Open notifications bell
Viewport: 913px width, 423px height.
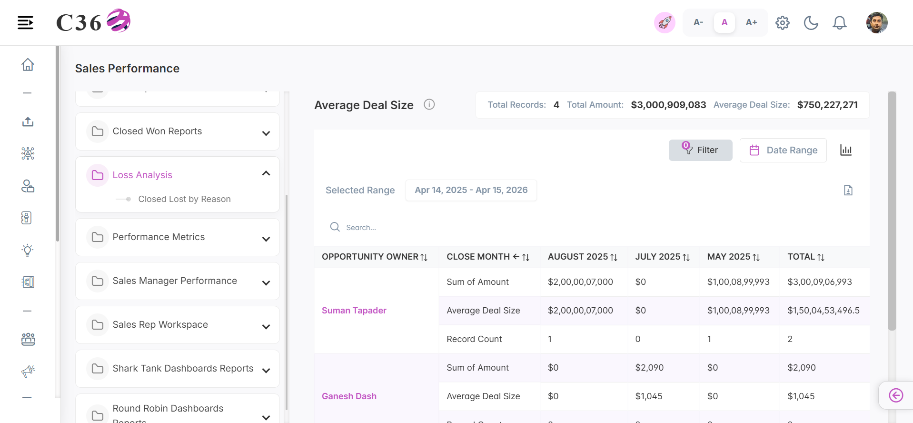(x=839, y=22)
